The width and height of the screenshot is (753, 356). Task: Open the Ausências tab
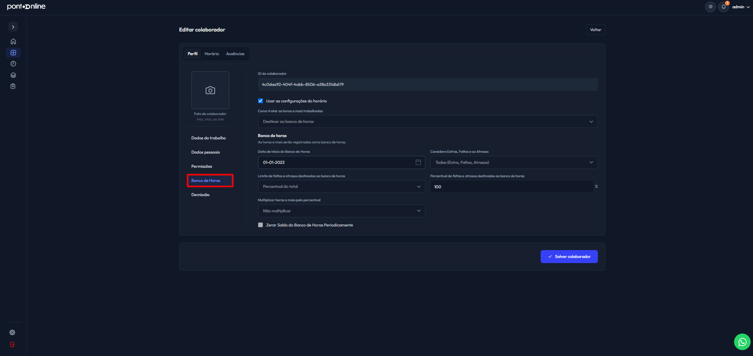coord(235,54)
